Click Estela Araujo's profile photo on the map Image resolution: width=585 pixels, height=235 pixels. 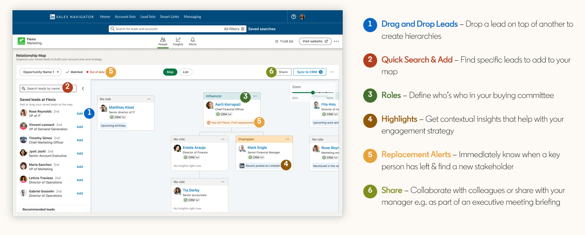177,148
